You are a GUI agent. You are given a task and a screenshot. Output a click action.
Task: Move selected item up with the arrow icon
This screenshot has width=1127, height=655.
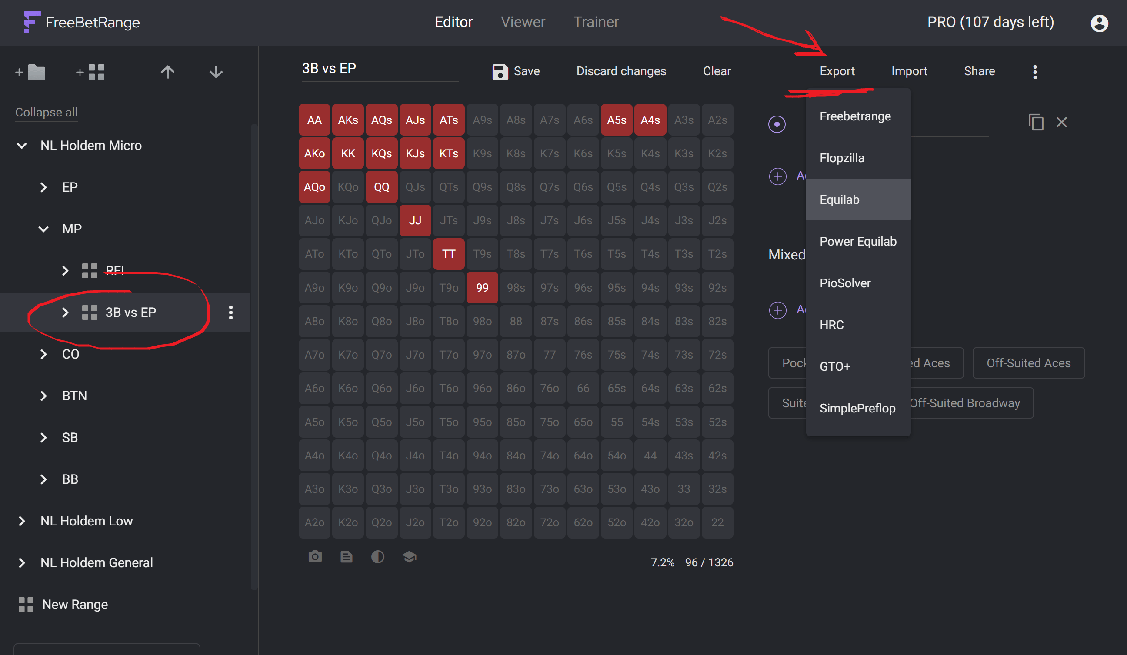click(x=167, y=72)
